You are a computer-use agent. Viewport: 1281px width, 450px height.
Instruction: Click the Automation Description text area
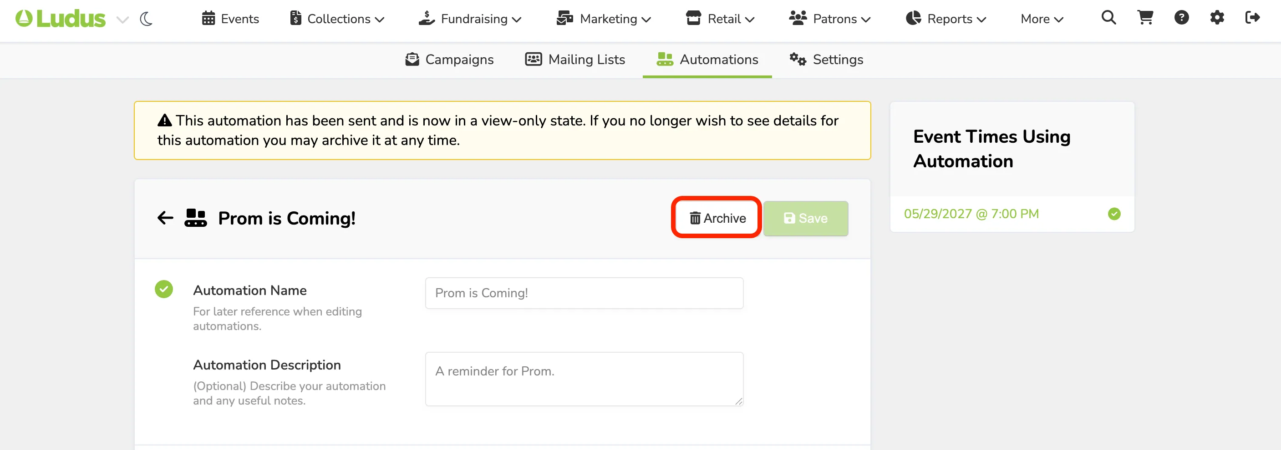coord(584,379)
